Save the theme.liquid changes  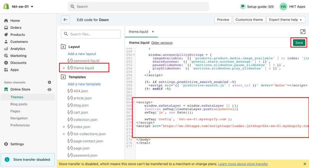coord(299,43)
